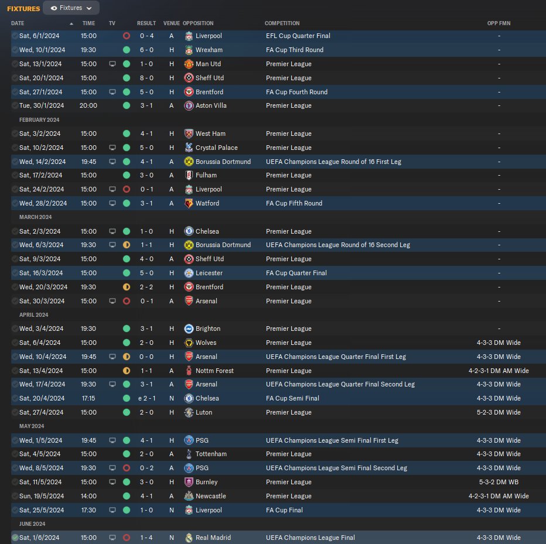This screenshot has height=544, width=546.
Task: Open the Borussia Dortmund link in Second Leg row
Action: [223, 245]
